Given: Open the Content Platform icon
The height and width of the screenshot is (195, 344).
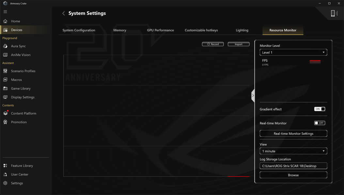Looking at the screenshot, I should pyautogui.click(x=5, y=113).
